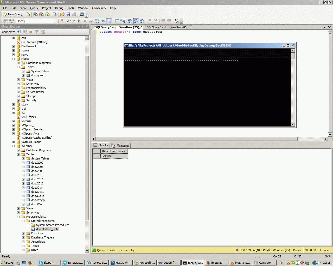Screen dimensions: 333x266
Task: Expand the vOtpusk_Avia database node
Action: click(x=13, y=134)
